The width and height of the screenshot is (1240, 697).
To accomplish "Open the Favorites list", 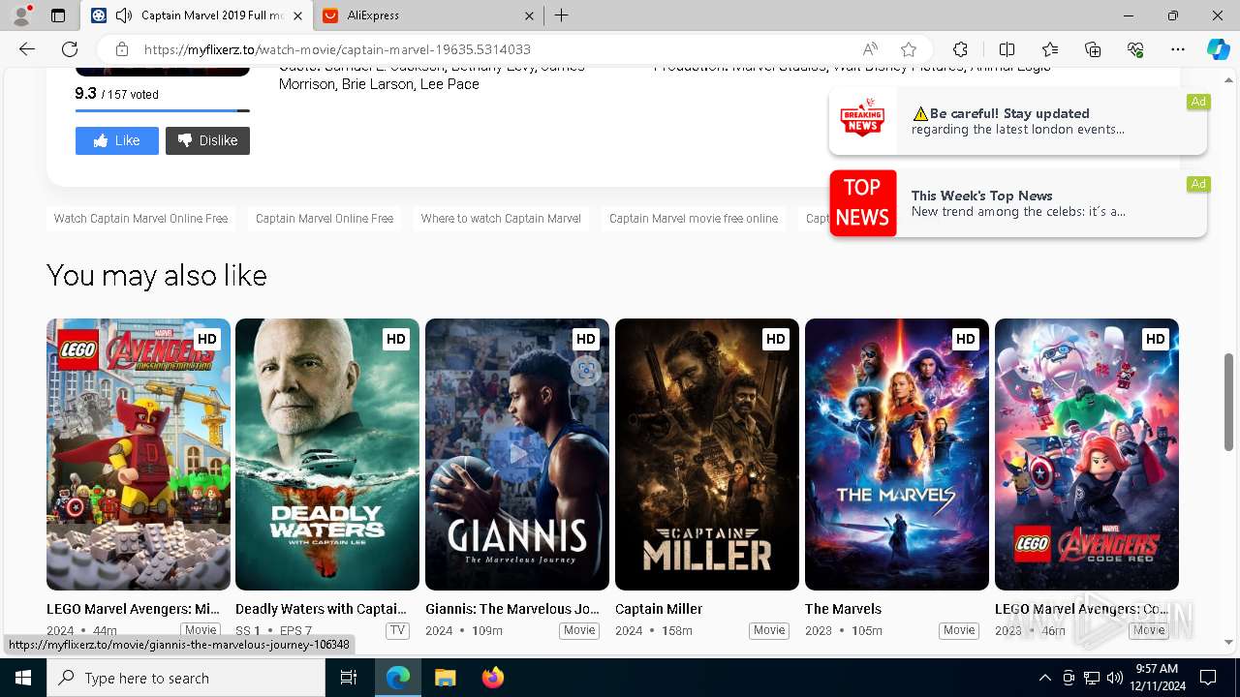I will (x=1050, y=49).
